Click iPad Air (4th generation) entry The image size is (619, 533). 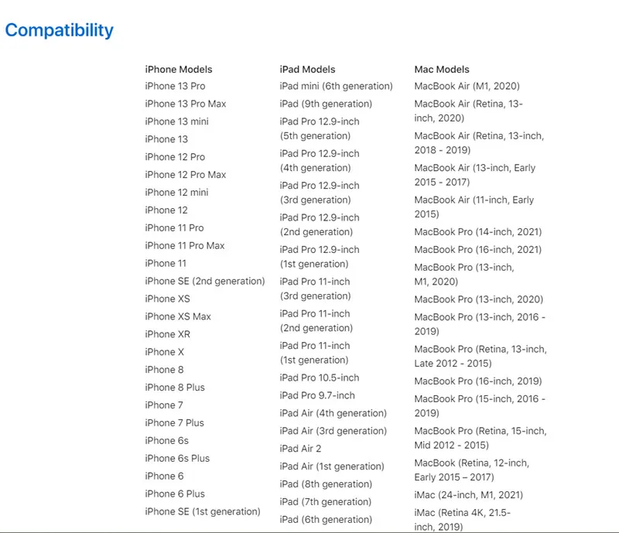pyautogui.click(x=333, y=413)
